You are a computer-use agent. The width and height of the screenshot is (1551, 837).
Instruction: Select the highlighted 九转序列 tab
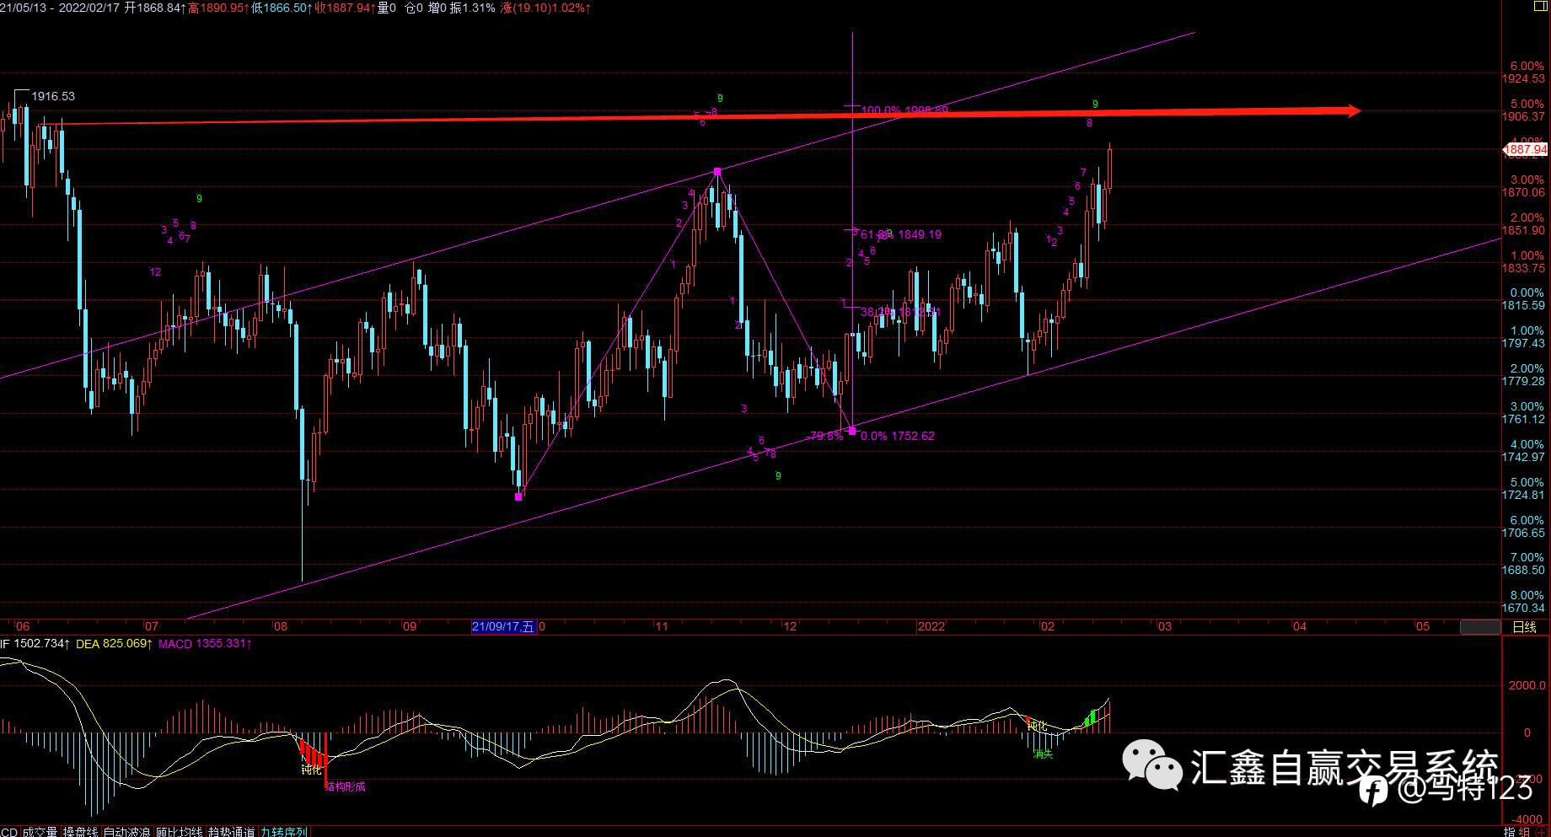tap(284, 832)
